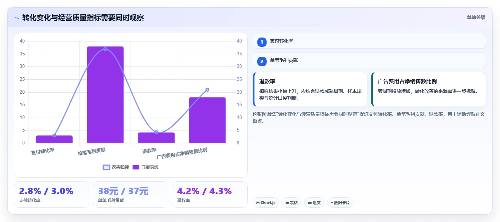The image size is (500, 222).
Task: Click the 支付转化率 bar in chart
Action: coord(54,139)
